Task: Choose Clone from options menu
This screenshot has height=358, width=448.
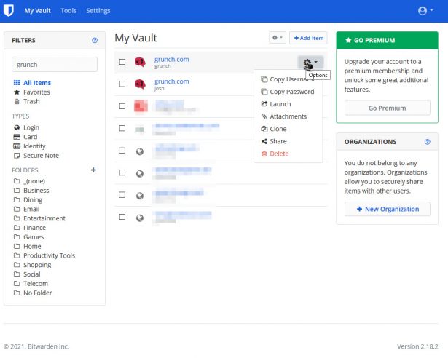Action: [x=288, y=129]
